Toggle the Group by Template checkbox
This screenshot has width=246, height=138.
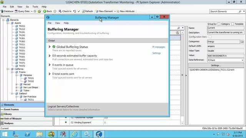pos(233,24)
